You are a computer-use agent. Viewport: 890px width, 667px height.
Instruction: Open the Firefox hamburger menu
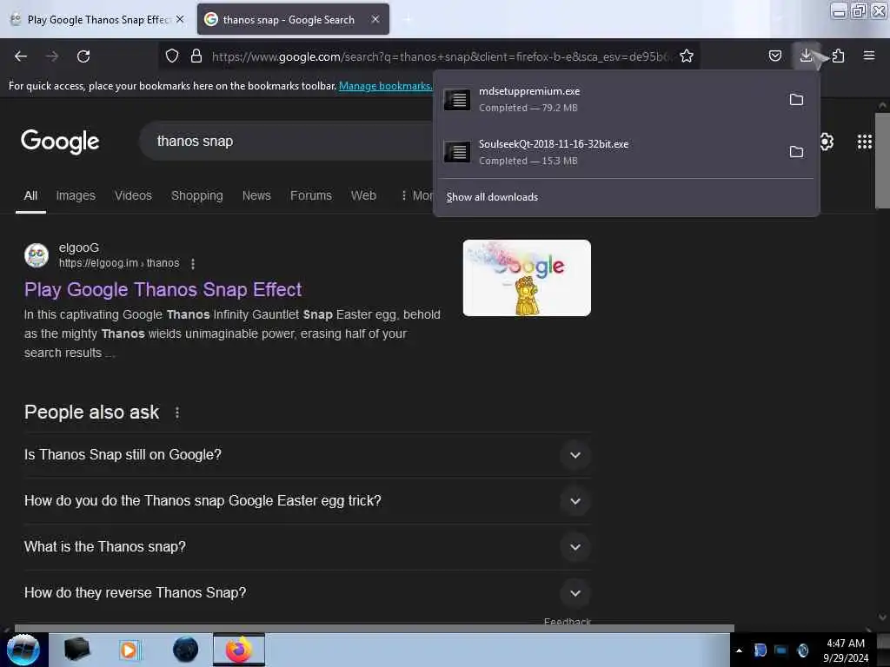click(x=869, y=56)
